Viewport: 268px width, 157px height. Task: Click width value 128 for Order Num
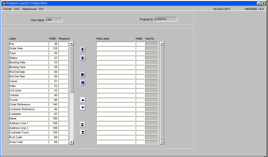tap(53, 48)
